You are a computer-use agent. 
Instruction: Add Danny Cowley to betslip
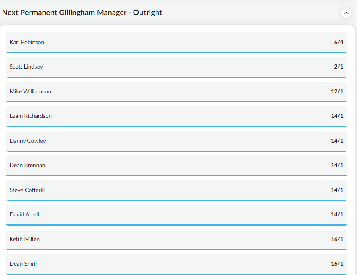point(177,141)
